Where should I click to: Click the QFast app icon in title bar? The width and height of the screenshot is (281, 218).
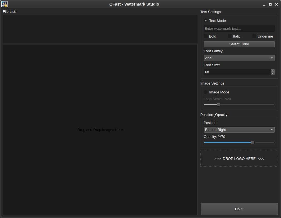4,4
